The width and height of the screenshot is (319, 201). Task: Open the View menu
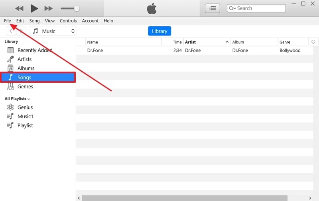49,21
